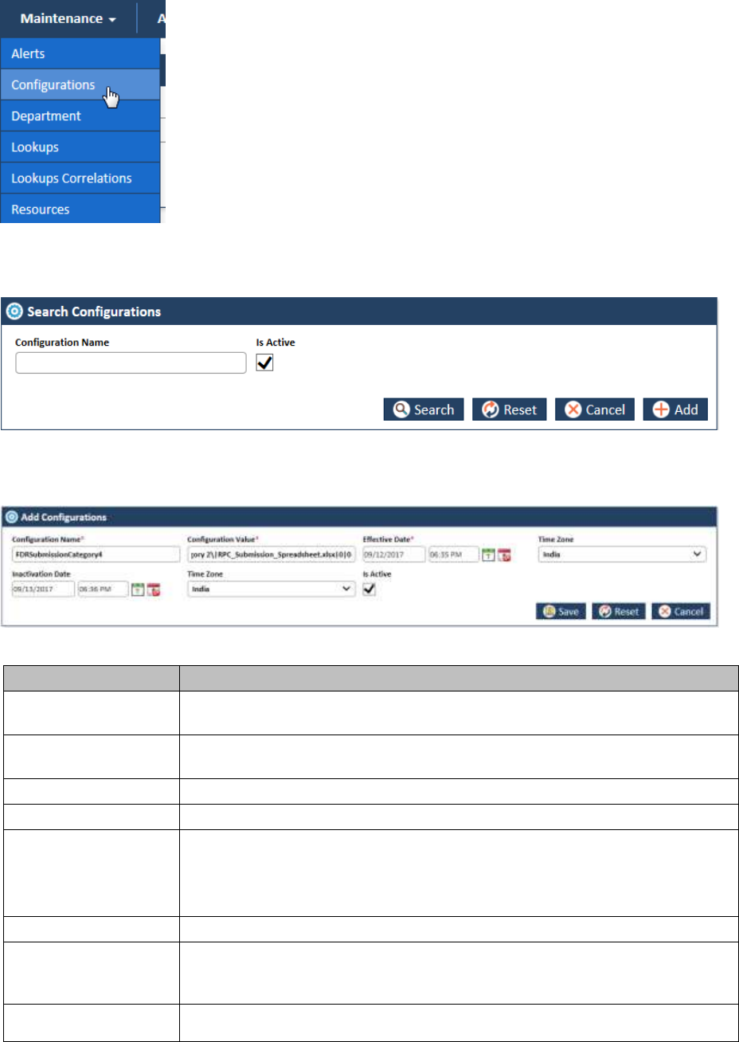This screenshot has width=739, height=1042.
Task: Choose Resources from the menu
Action: [x=80, y=209]
